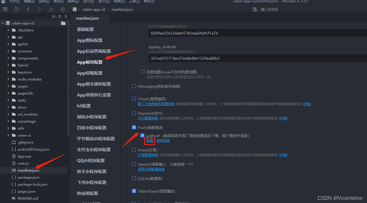Image resolution: width=367 pixels, height=203 pixels.
Task: Open the 语音识别配置指南 link
Action: 151,169
